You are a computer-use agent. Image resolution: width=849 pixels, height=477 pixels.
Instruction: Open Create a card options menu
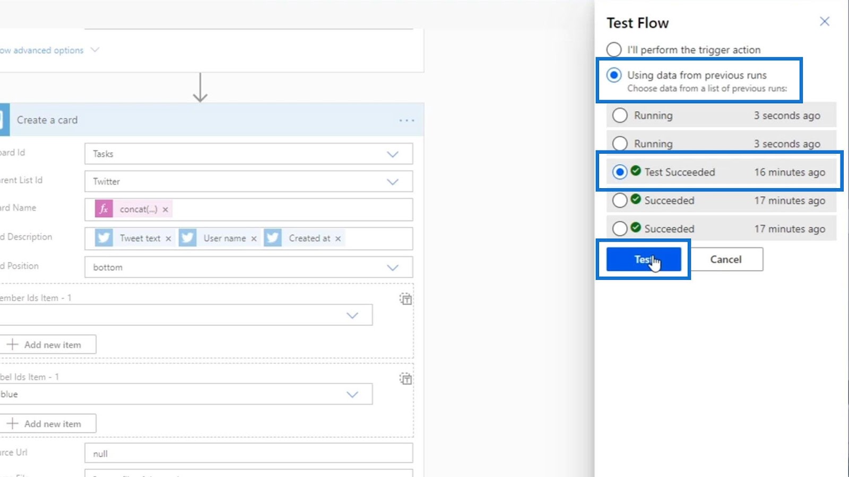(406, 120)
